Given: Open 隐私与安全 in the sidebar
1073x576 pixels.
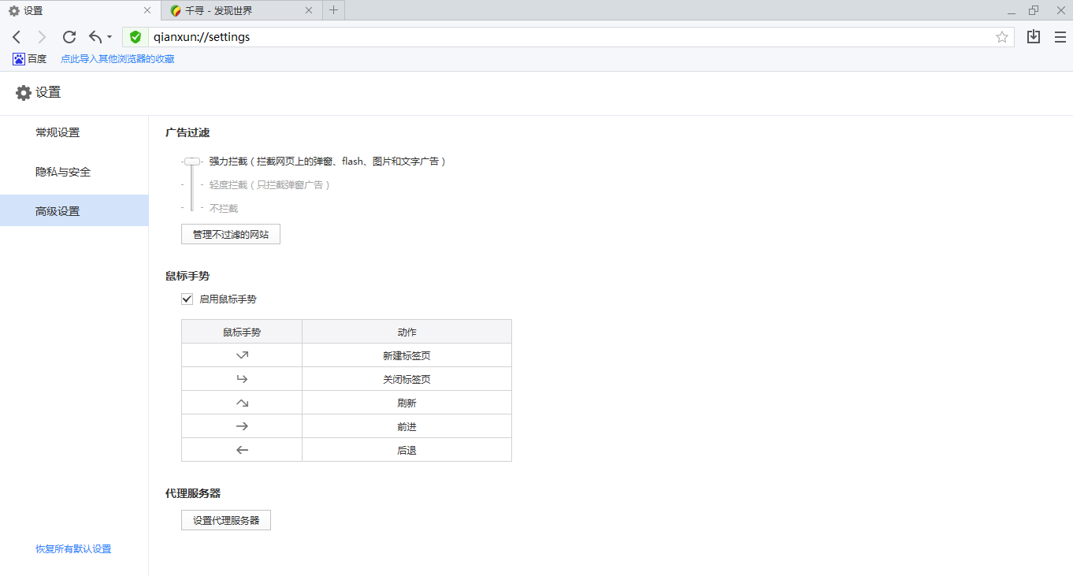Looking at the screenshot, I should point(74,172).
